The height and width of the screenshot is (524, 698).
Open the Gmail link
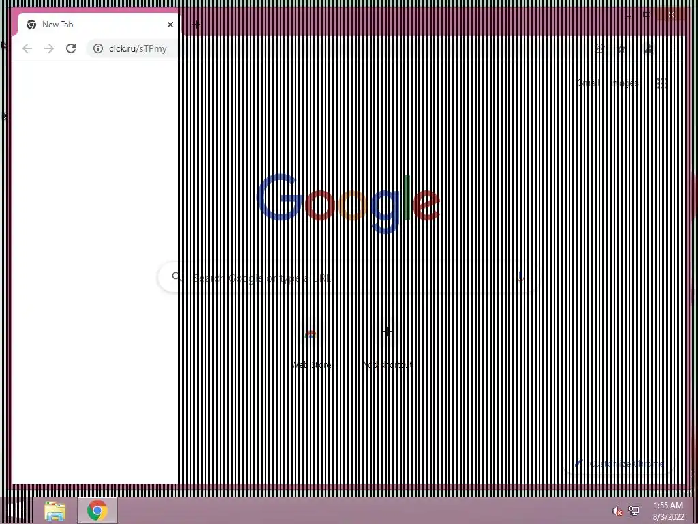[588, 83]
